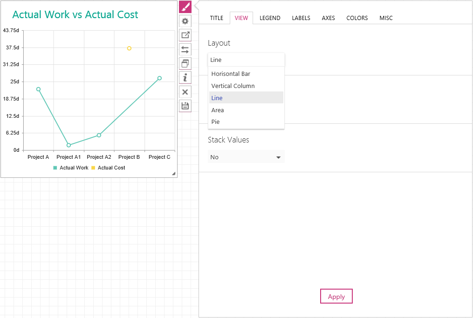The height and width of the screenshot is (318, 473).
Task: Duplicate the chart with the copy icon
Action: click(x=185, y=63)
